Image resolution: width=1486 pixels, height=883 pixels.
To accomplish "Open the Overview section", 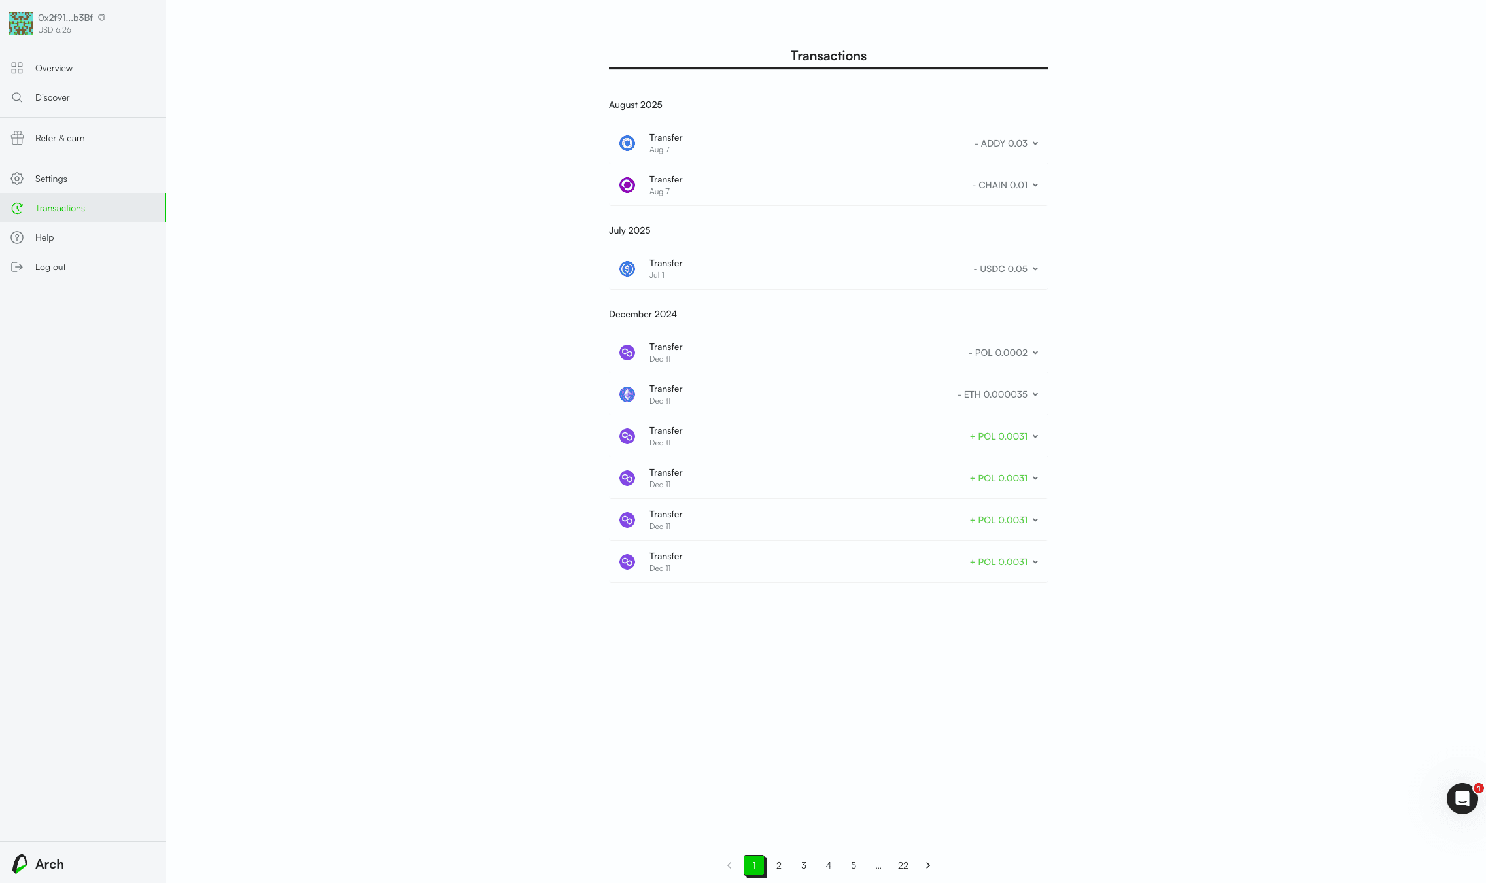I will tap(17, 68).
